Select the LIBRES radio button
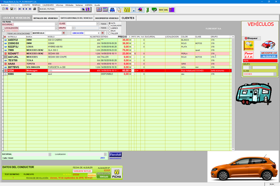Screen dimensions: 280x186 point(110,28)
